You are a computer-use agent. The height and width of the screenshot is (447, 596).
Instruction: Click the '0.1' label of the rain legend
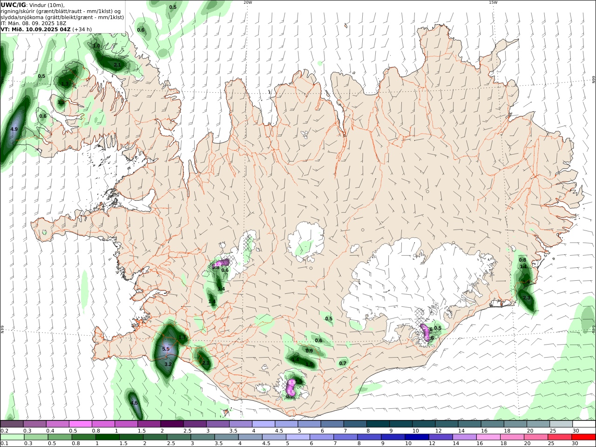coord(4,444)
